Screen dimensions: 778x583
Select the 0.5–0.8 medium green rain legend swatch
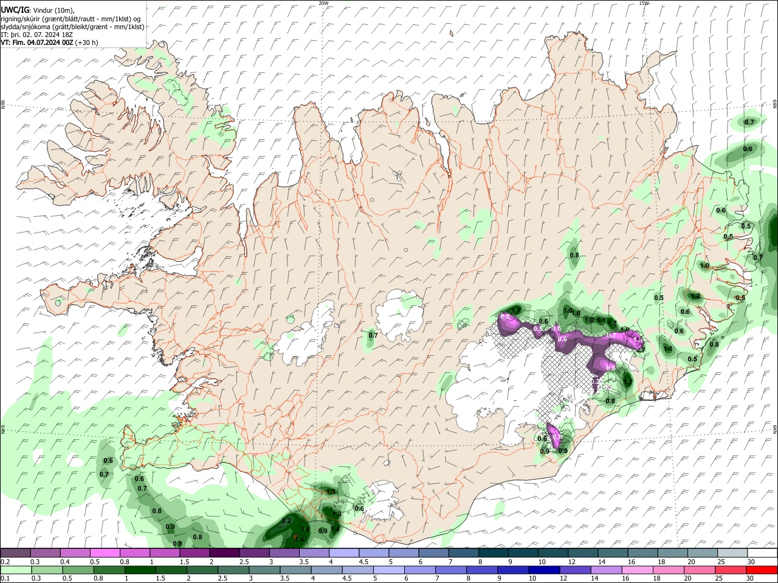pyautogui.click(x=78, y=570)
